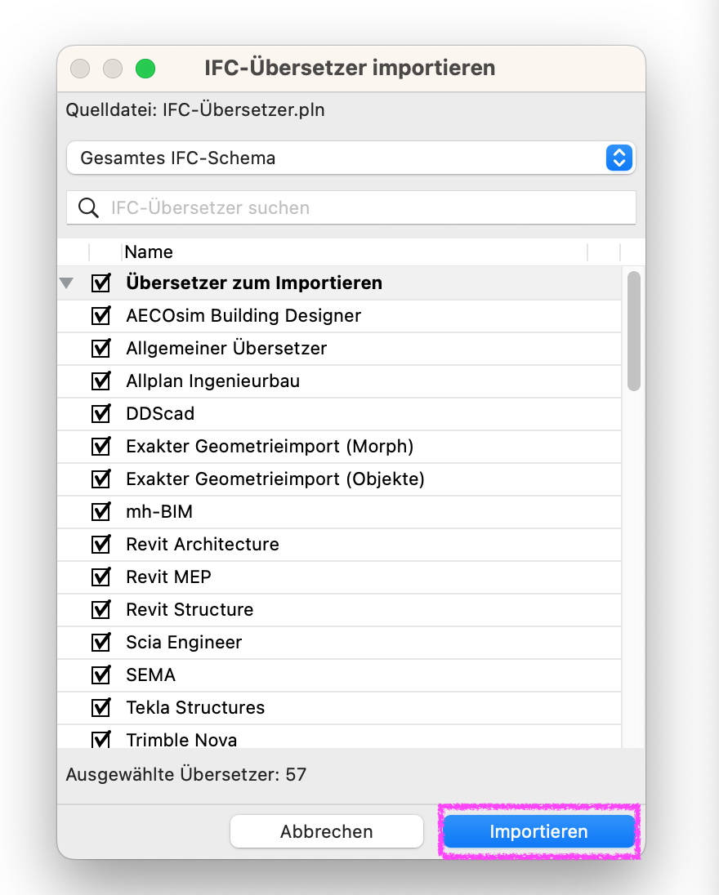Click the Übersetzer zum Importieren group label
The height and width of the screenshot is (895, 719).
coord(254,283)
